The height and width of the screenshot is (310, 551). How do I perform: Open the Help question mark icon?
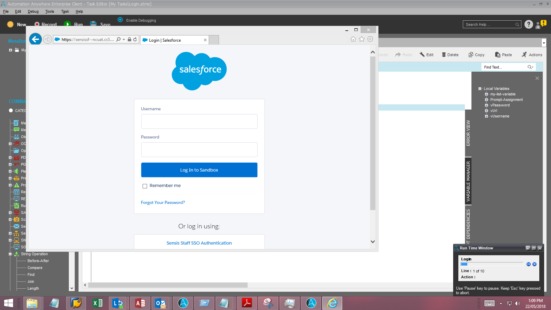click(x=529, y=24)
